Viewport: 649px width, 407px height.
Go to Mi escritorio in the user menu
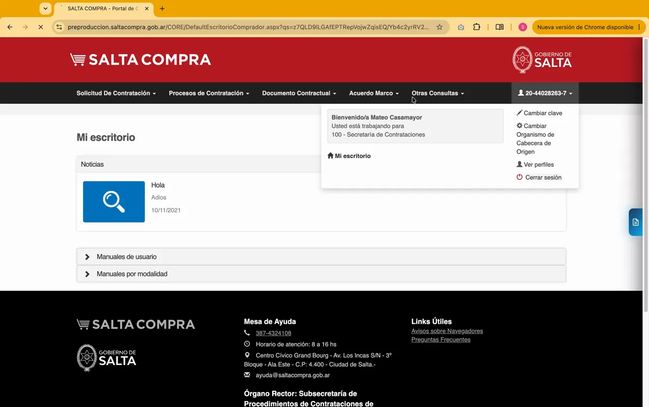(x=349, y=156)
